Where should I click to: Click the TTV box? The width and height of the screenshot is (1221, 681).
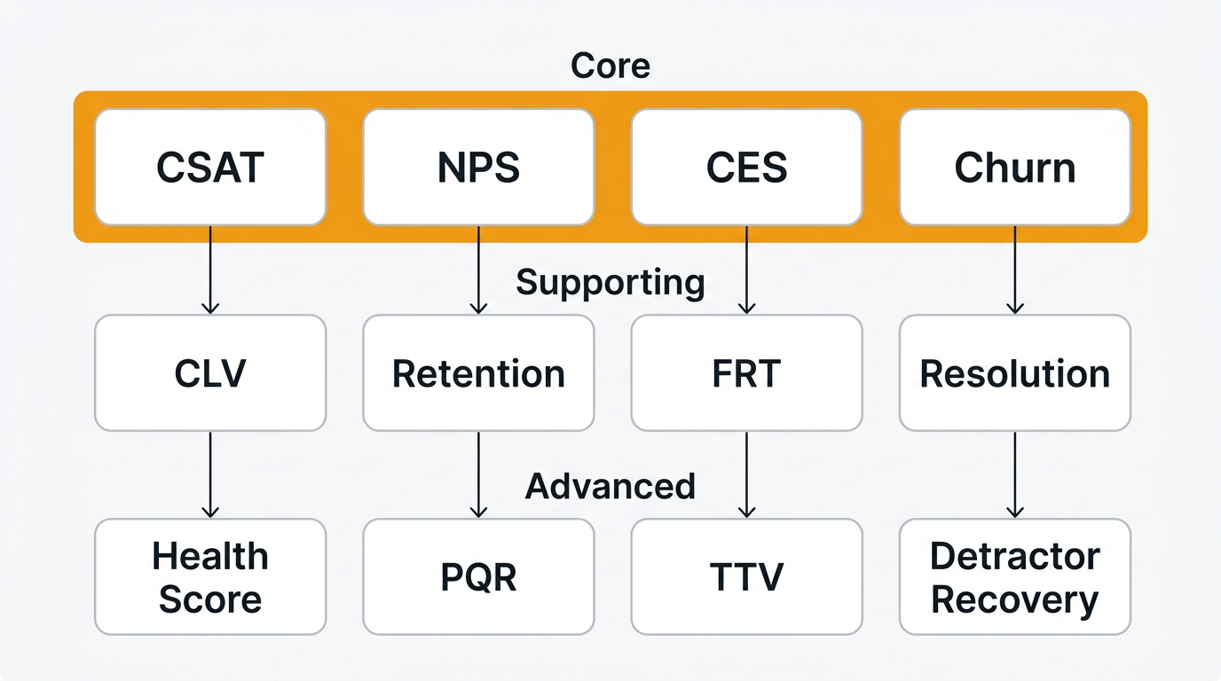746,577
